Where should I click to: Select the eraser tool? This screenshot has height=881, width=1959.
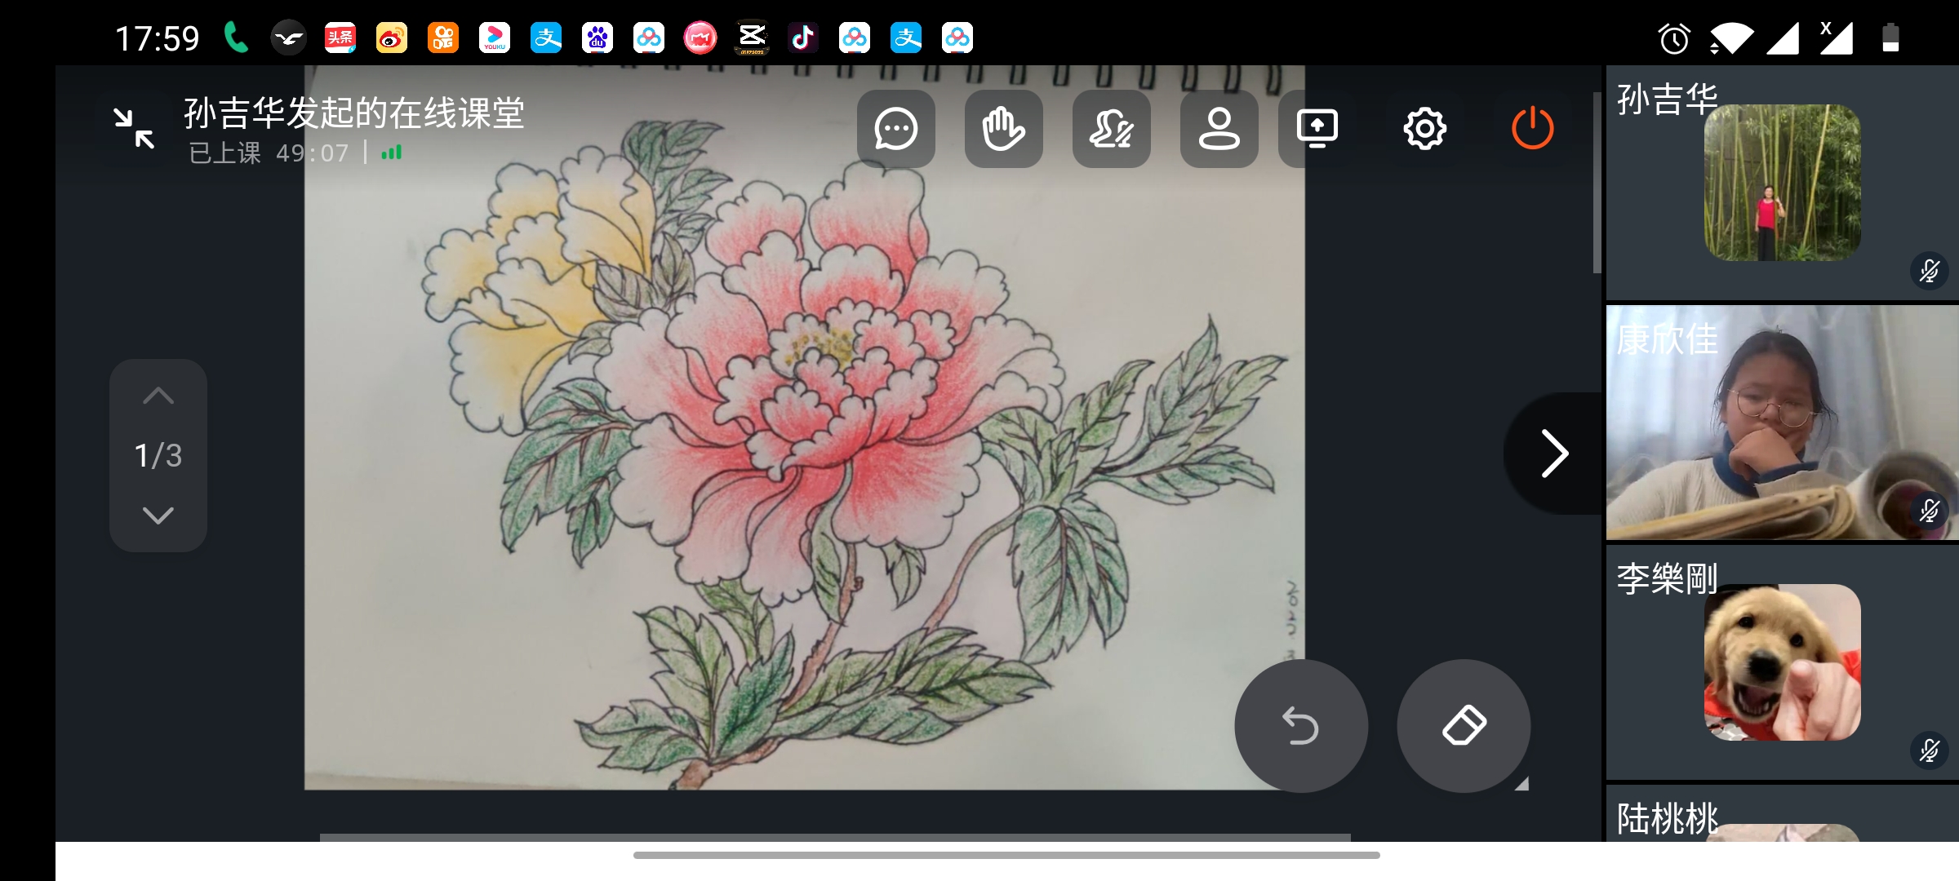click(x=1464, y=725)
